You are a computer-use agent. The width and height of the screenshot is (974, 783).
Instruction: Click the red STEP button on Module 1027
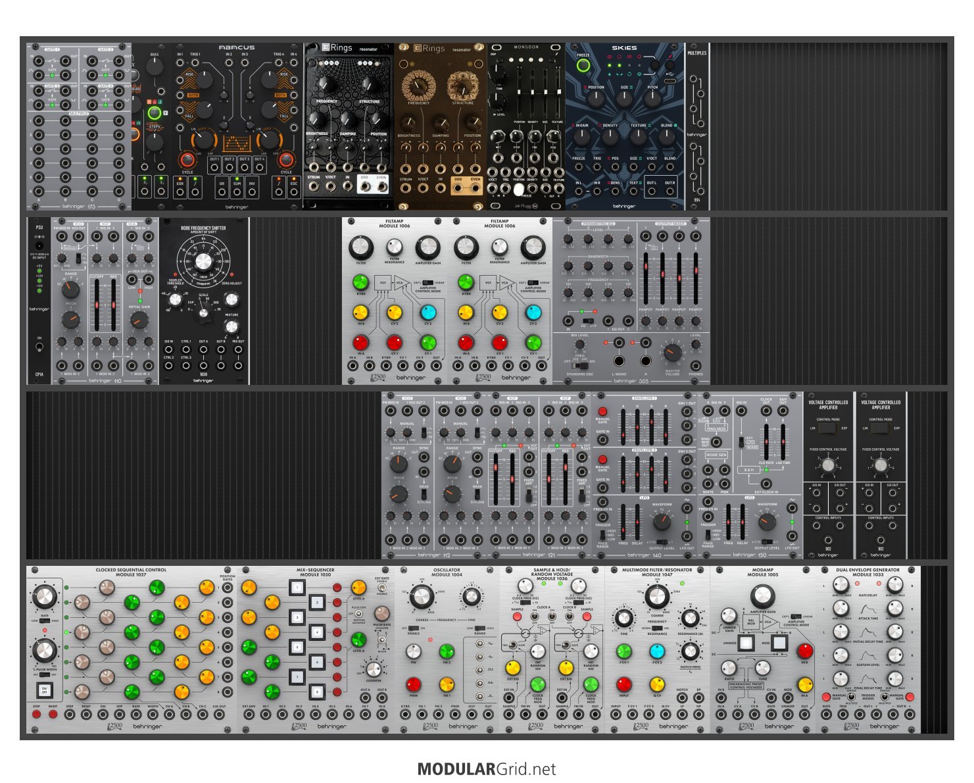tap(37, 714)
